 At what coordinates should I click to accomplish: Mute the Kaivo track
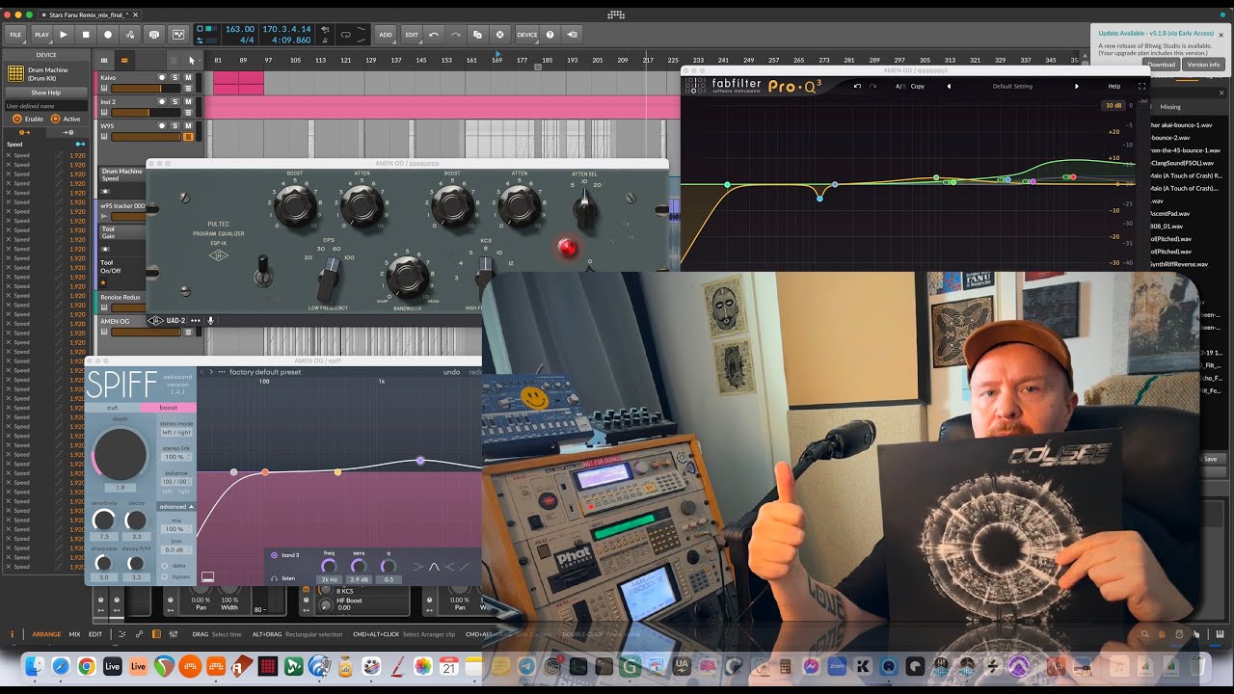(188, 76)
